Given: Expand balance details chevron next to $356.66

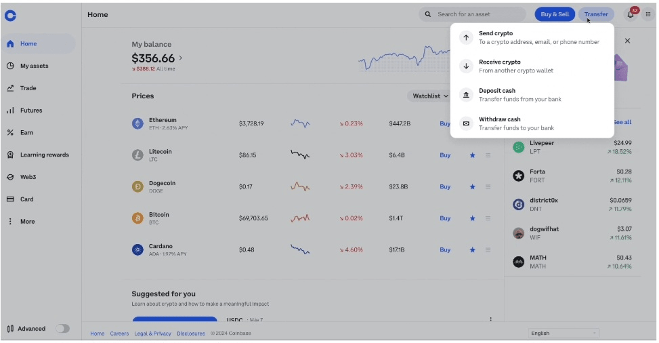Looking at the screenshot, I should (181, 58).
